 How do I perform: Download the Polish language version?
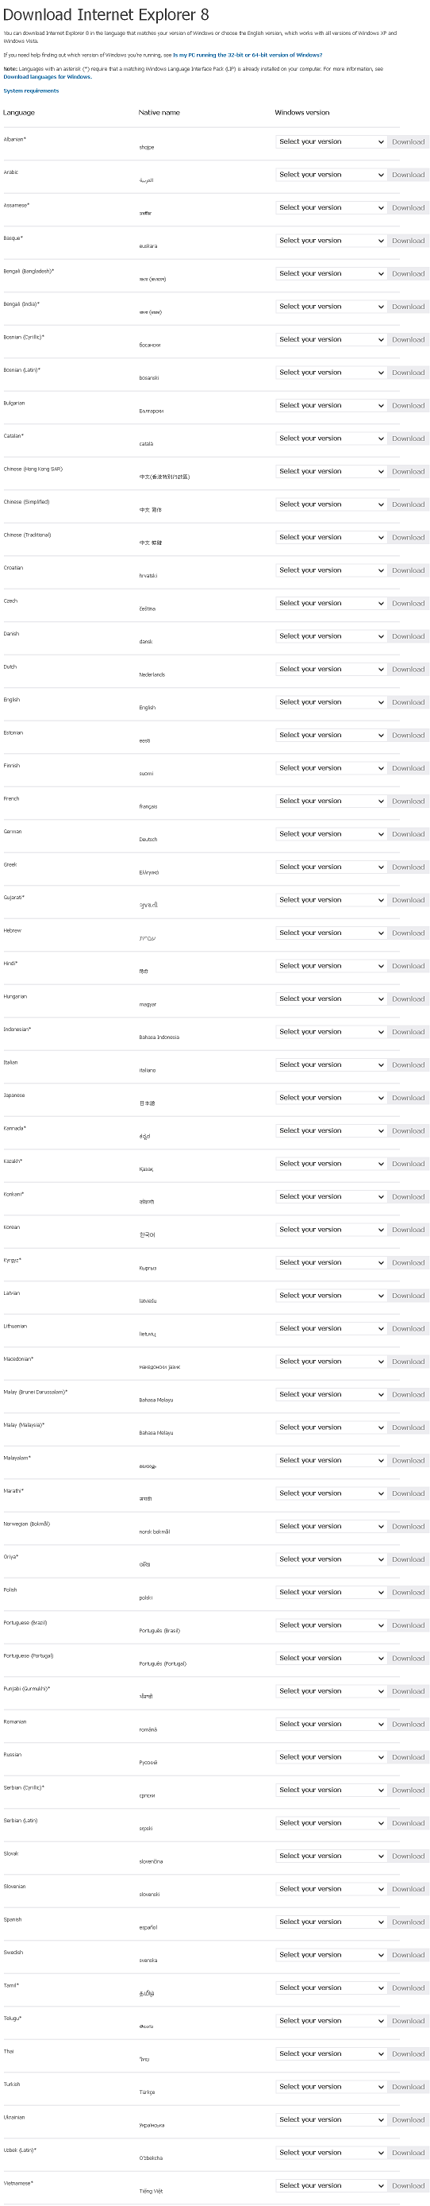pos(408,1592)
